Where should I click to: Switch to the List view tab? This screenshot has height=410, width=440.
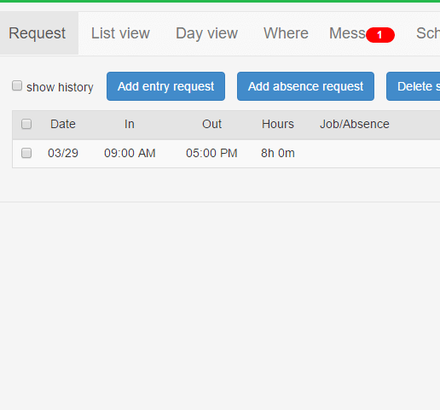tap(120, 33)
